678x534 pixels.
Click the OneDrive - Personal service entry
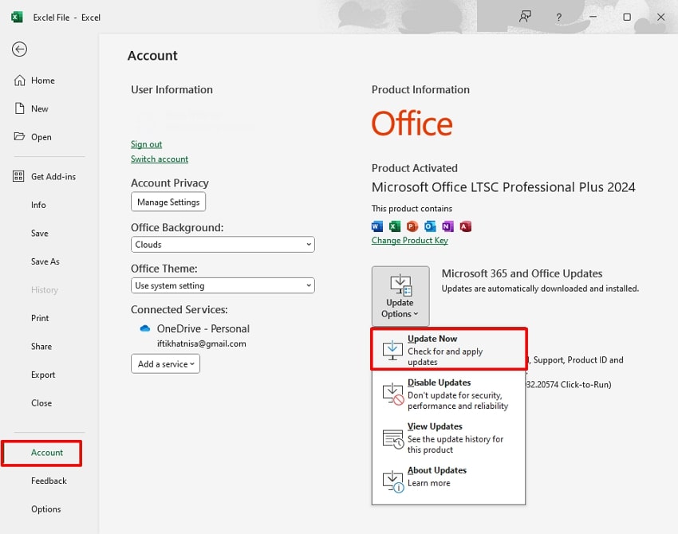click(x=203, y=329)
